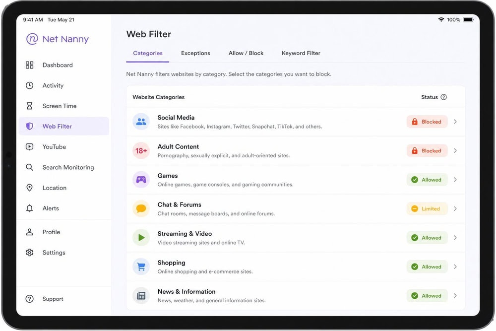The image size is (496, 331).
Task: Click the Games controller icon
Action: [141, 180]
